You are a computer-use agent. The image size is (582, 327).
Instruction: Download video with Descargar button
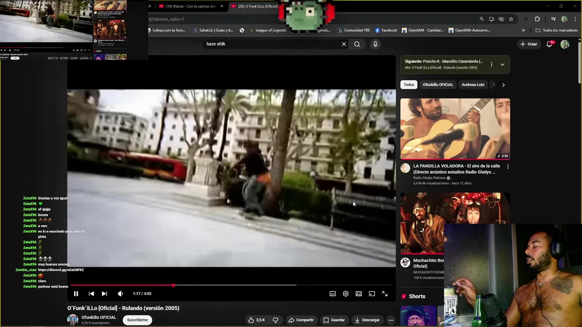click(x=367, y=320)
